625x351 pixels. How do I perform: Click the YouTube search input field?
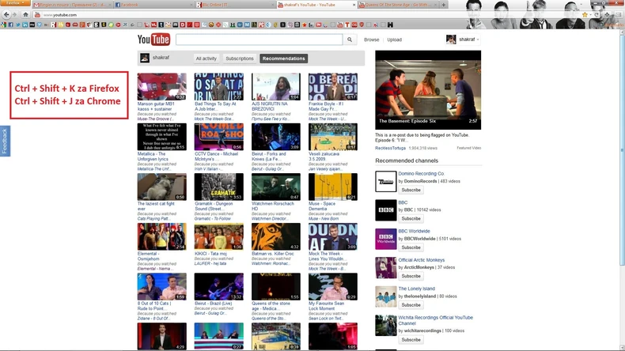tap(259, 40)
